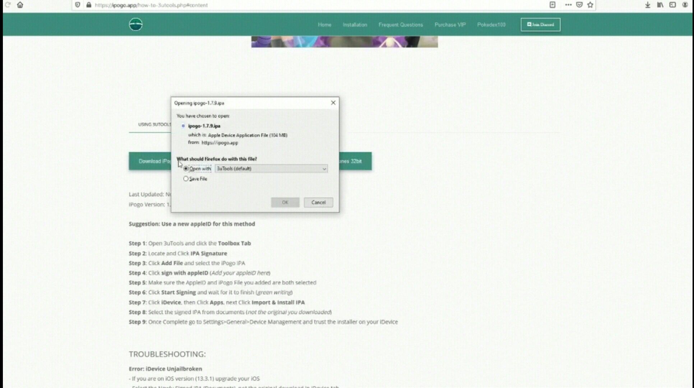
Task: Click 'https://ipogo.app' source in dialog
Action: coord(219,143)
